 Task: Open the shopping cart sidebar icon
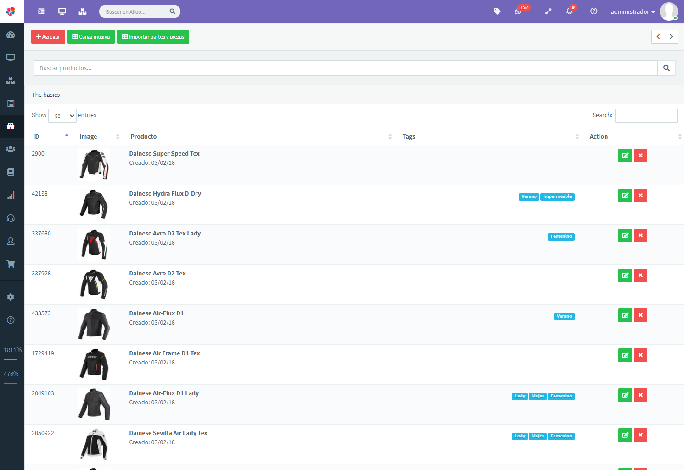pos(11,264)
